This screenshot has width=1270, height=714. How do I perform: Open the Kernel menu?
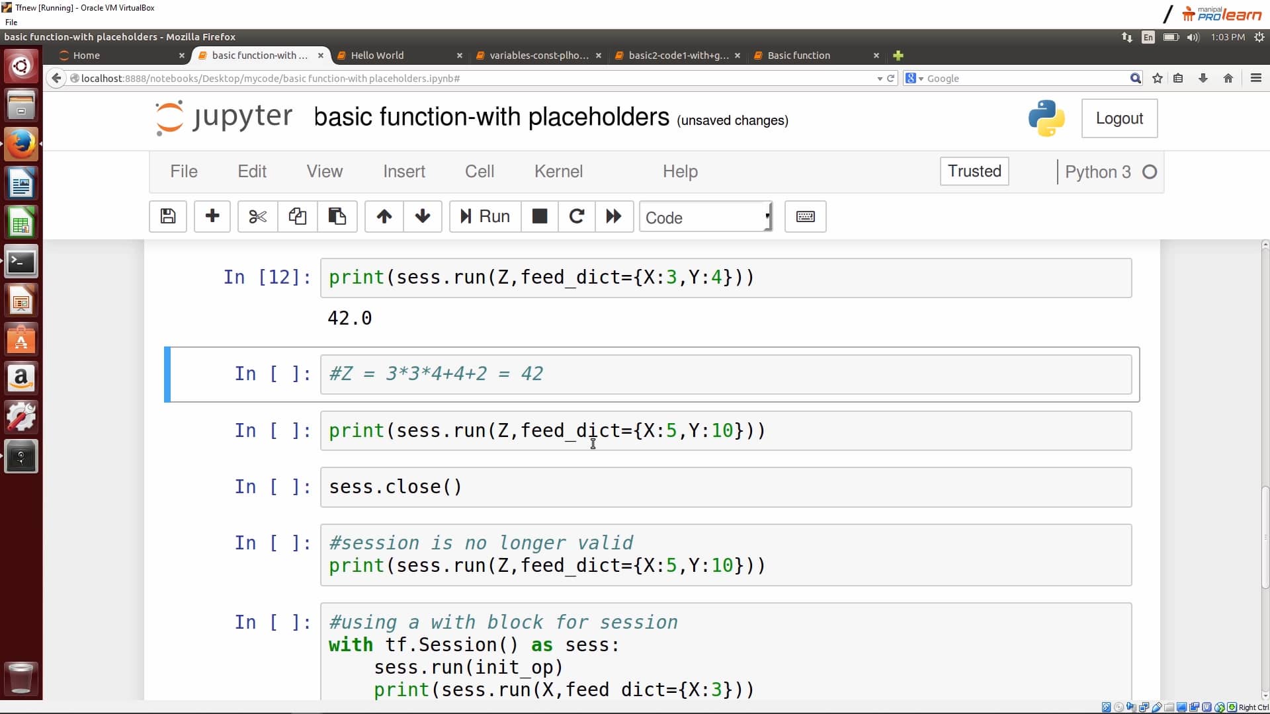[x=558, y=171]
